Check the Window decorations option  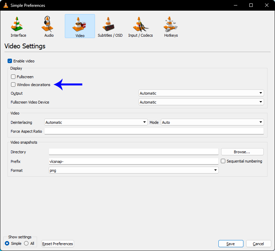tap(13, 85)
